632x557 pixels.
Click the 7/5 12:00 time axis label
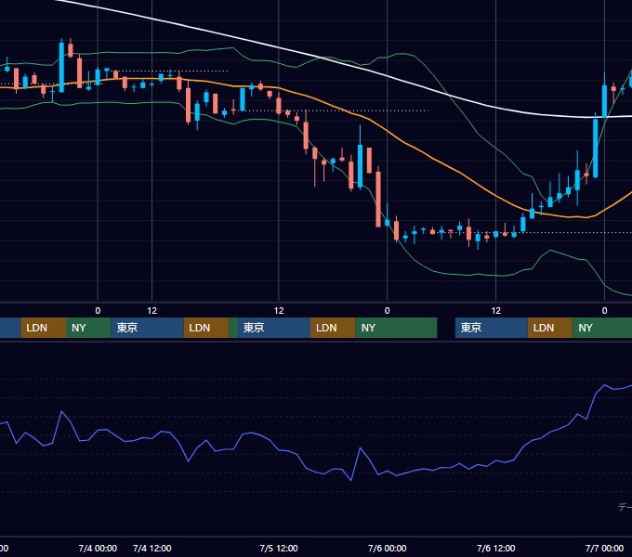279,548
